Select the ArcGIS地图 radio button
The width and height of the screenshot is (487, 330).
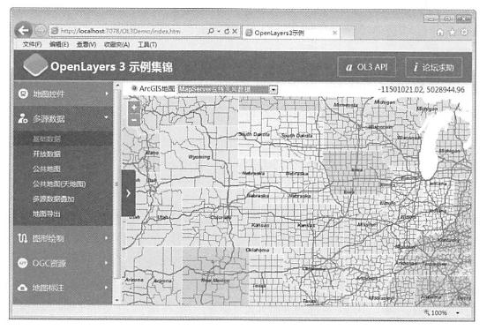coord(134,88)
